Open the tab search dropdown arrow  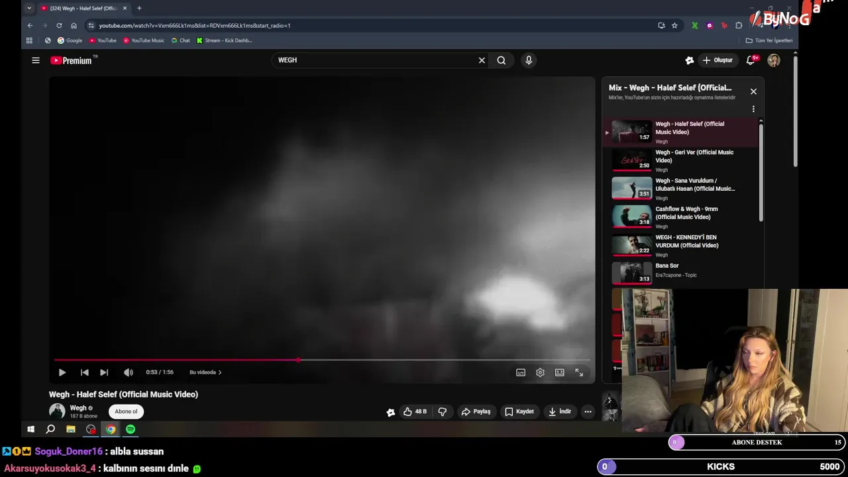pos(29,8)
